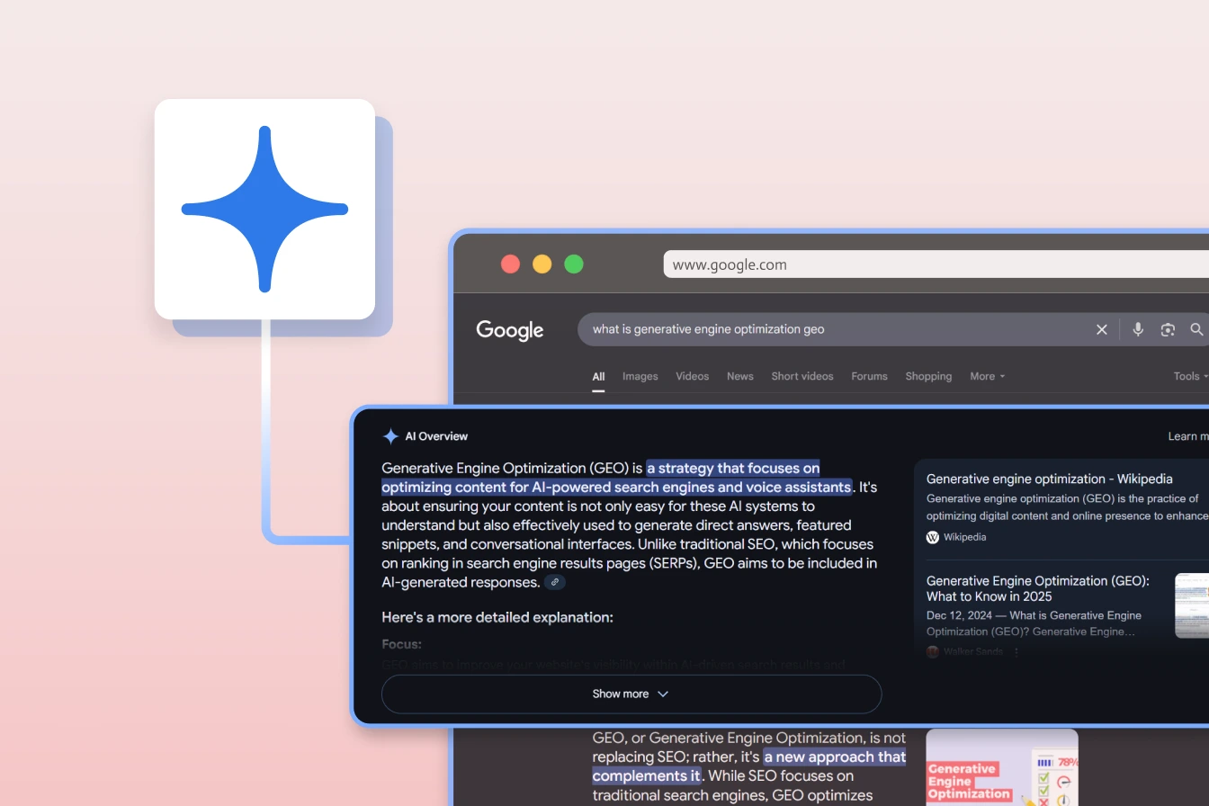Image resolution: width=1209 pixels, height=806 pixels.
Task: Open the Tools dropdown
Action: click(1190, 376)
